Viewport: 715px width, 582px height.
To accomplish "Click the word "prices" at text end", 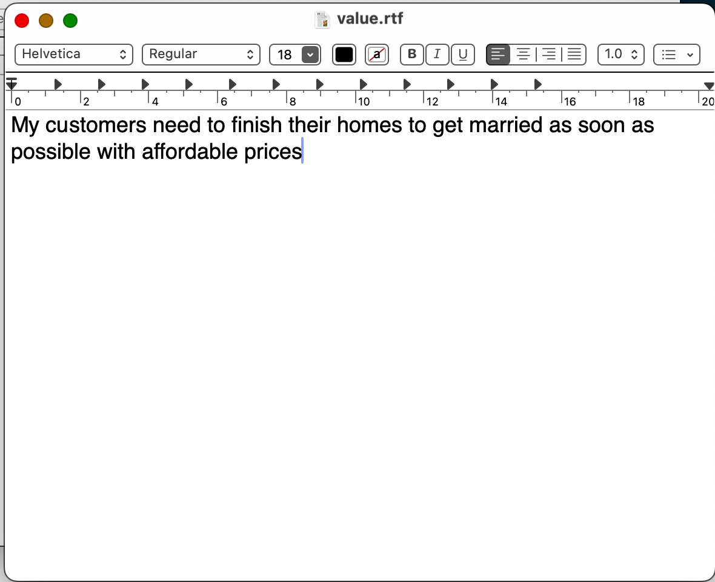I will point(273,152).
